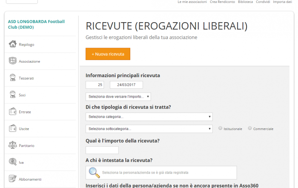Click the receipt number field showing 25
Screen dimensions: 298x188
[95, 85]
